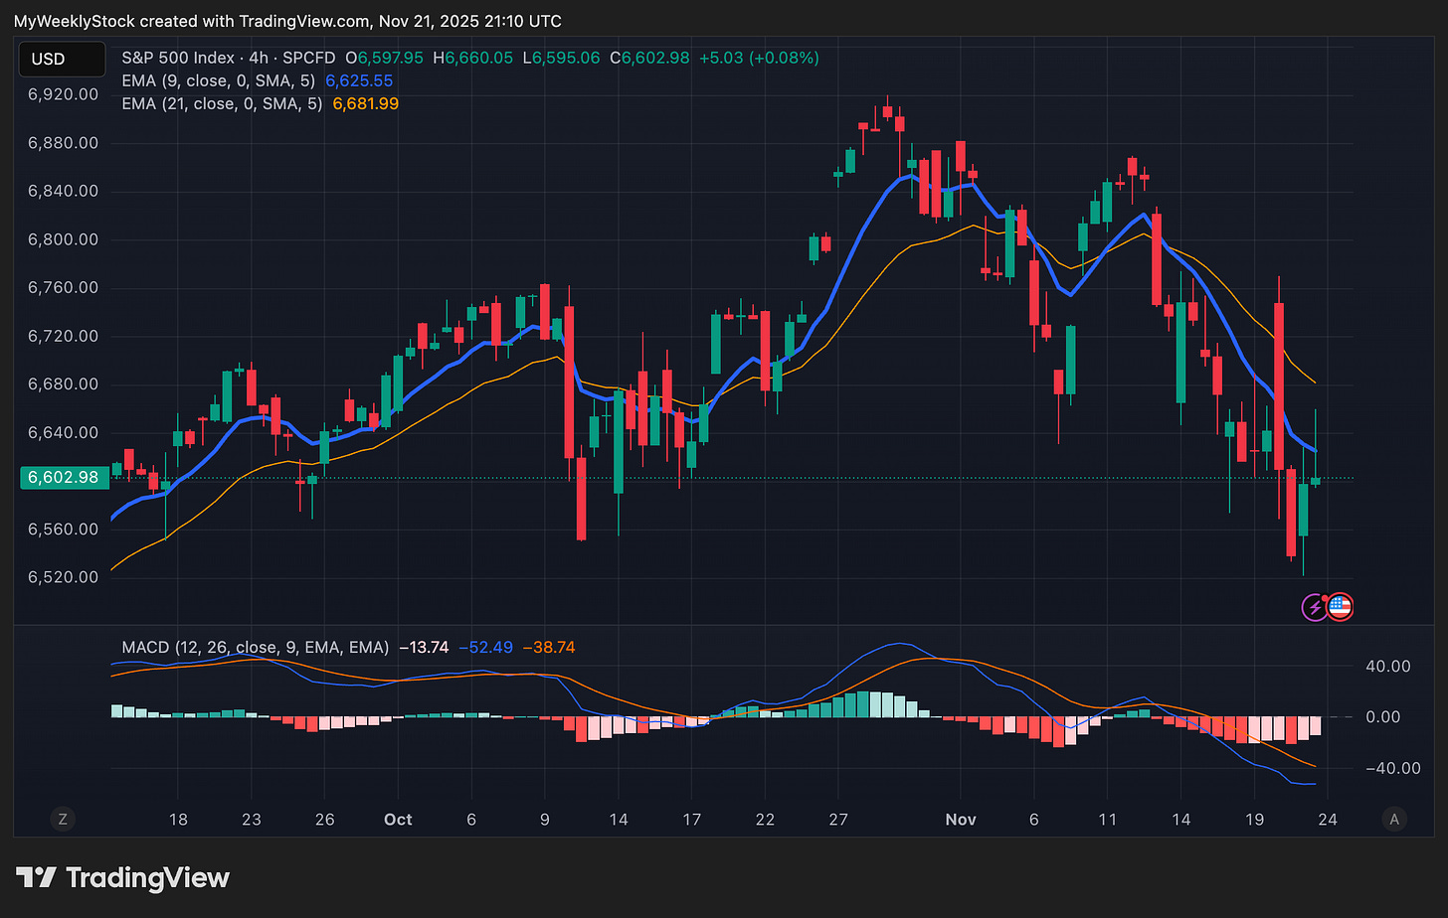Screen dimensions: 1448x918
Task: Click the Z button on the time axis
Action: [x=63, y=820]
